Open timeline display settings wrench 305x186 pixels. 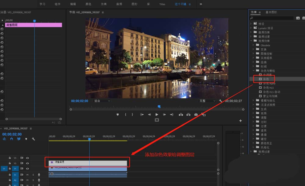point(33,139)
